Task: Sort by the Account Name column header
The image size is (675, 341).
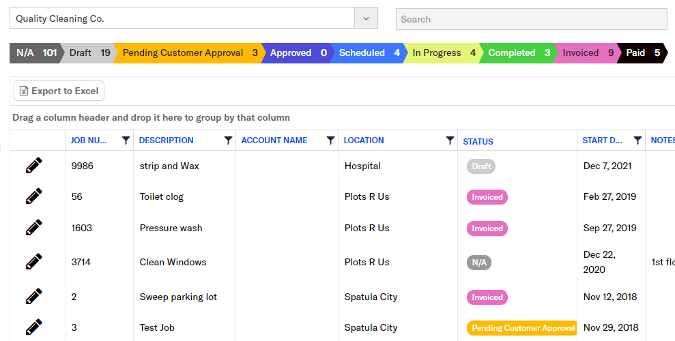Action: click(274, 140)
